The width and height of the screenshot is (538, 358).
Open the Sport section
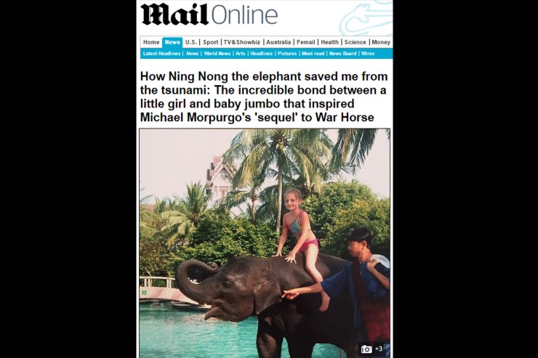click(210, 42)
